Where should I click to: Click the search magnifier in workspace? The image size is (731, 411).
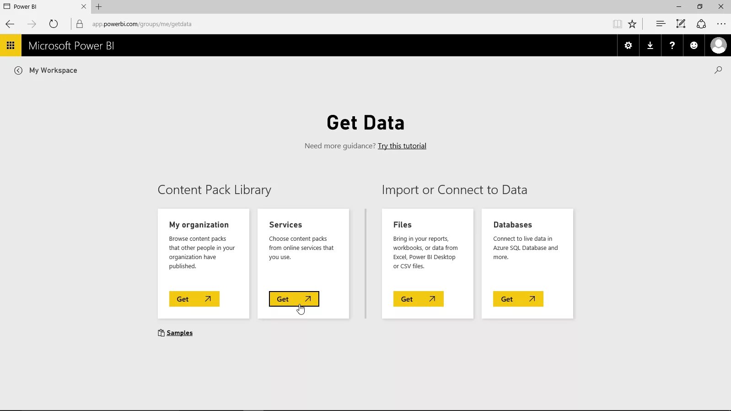coord(718,70)
